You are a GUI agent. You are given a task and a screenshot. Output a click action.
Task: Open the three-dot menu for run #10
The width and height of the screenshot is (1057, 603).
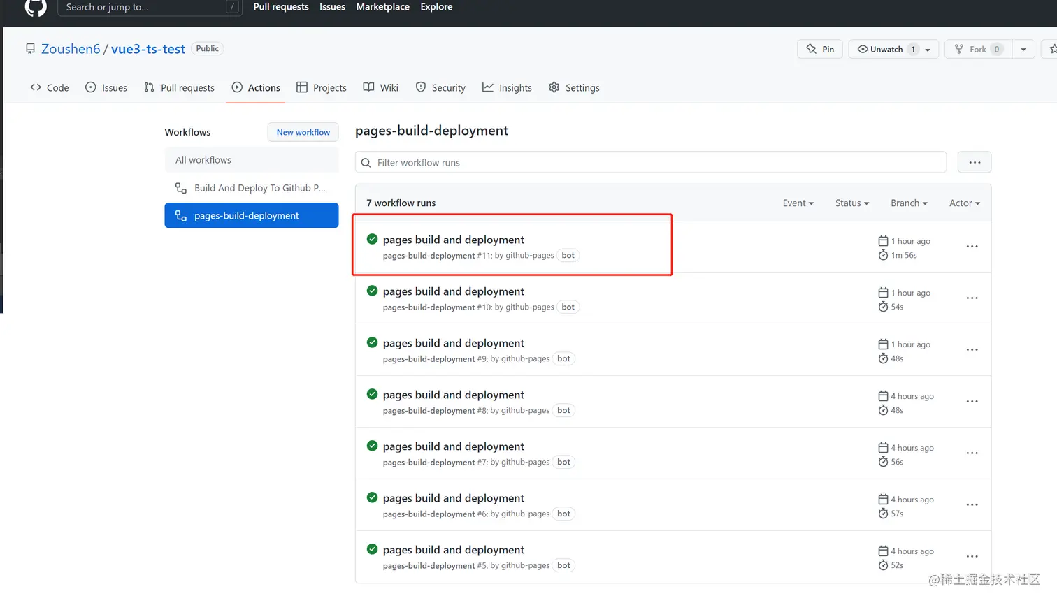(x=972, y=298)
